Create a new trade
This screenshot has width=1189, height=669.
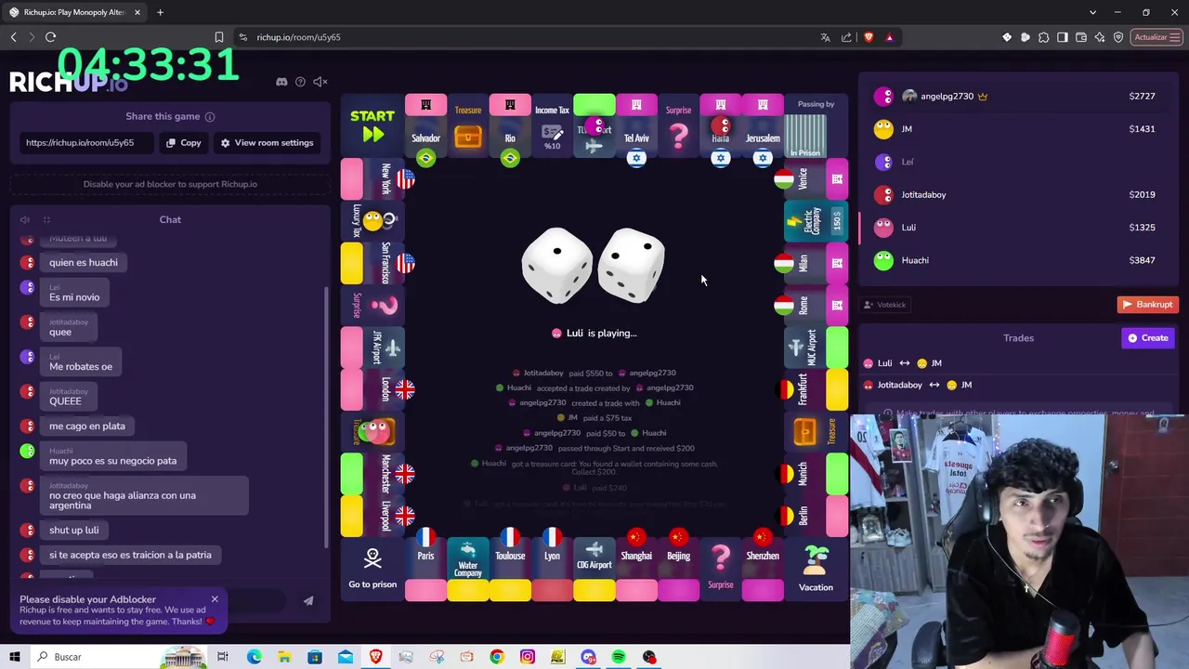click(1148, 338)
